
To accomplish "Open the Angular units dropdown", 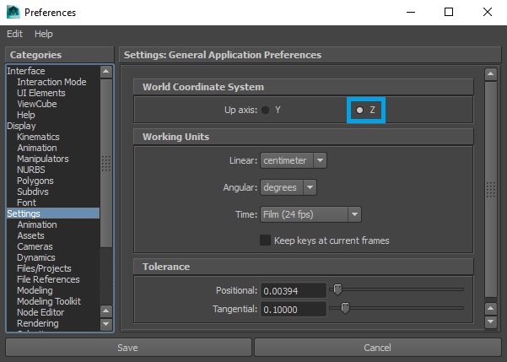I will tap(289, 187).
